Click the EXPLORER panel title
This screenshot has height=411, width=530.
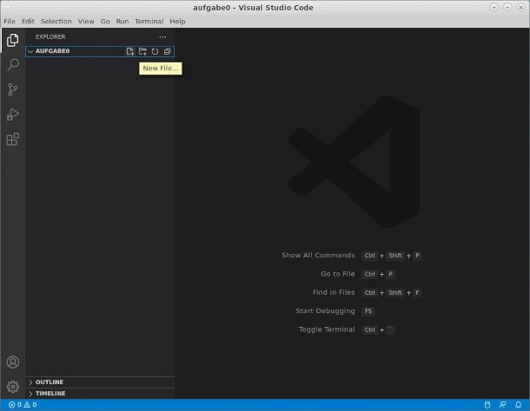(x=50, y=36)
